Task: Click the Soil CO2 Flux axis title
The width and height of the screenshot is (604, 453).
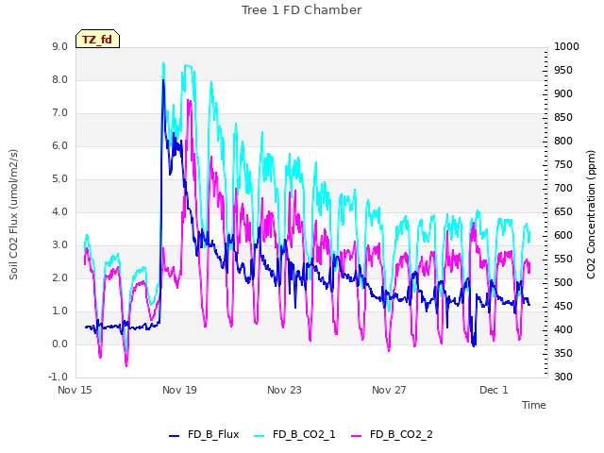Action: [14, 214]
